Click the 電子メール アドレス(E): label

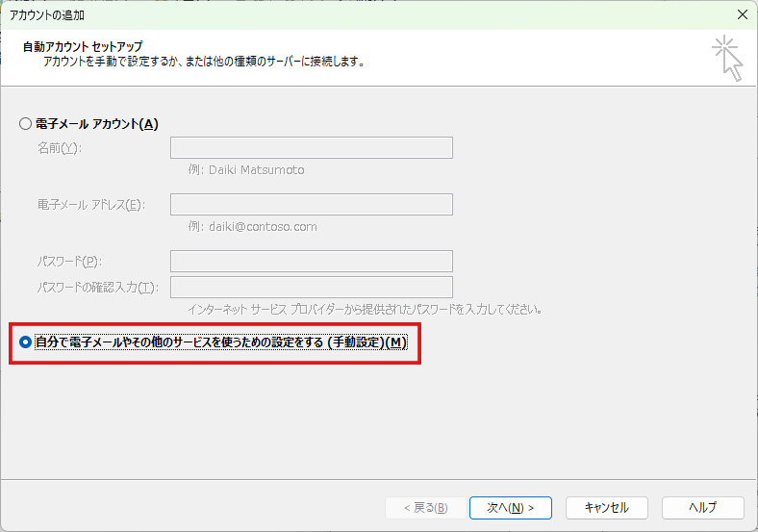(90, 205)
